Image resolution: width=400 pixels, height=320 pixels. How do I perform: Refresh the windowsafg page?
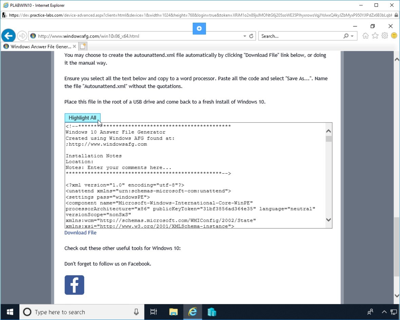tap(251, 36)
